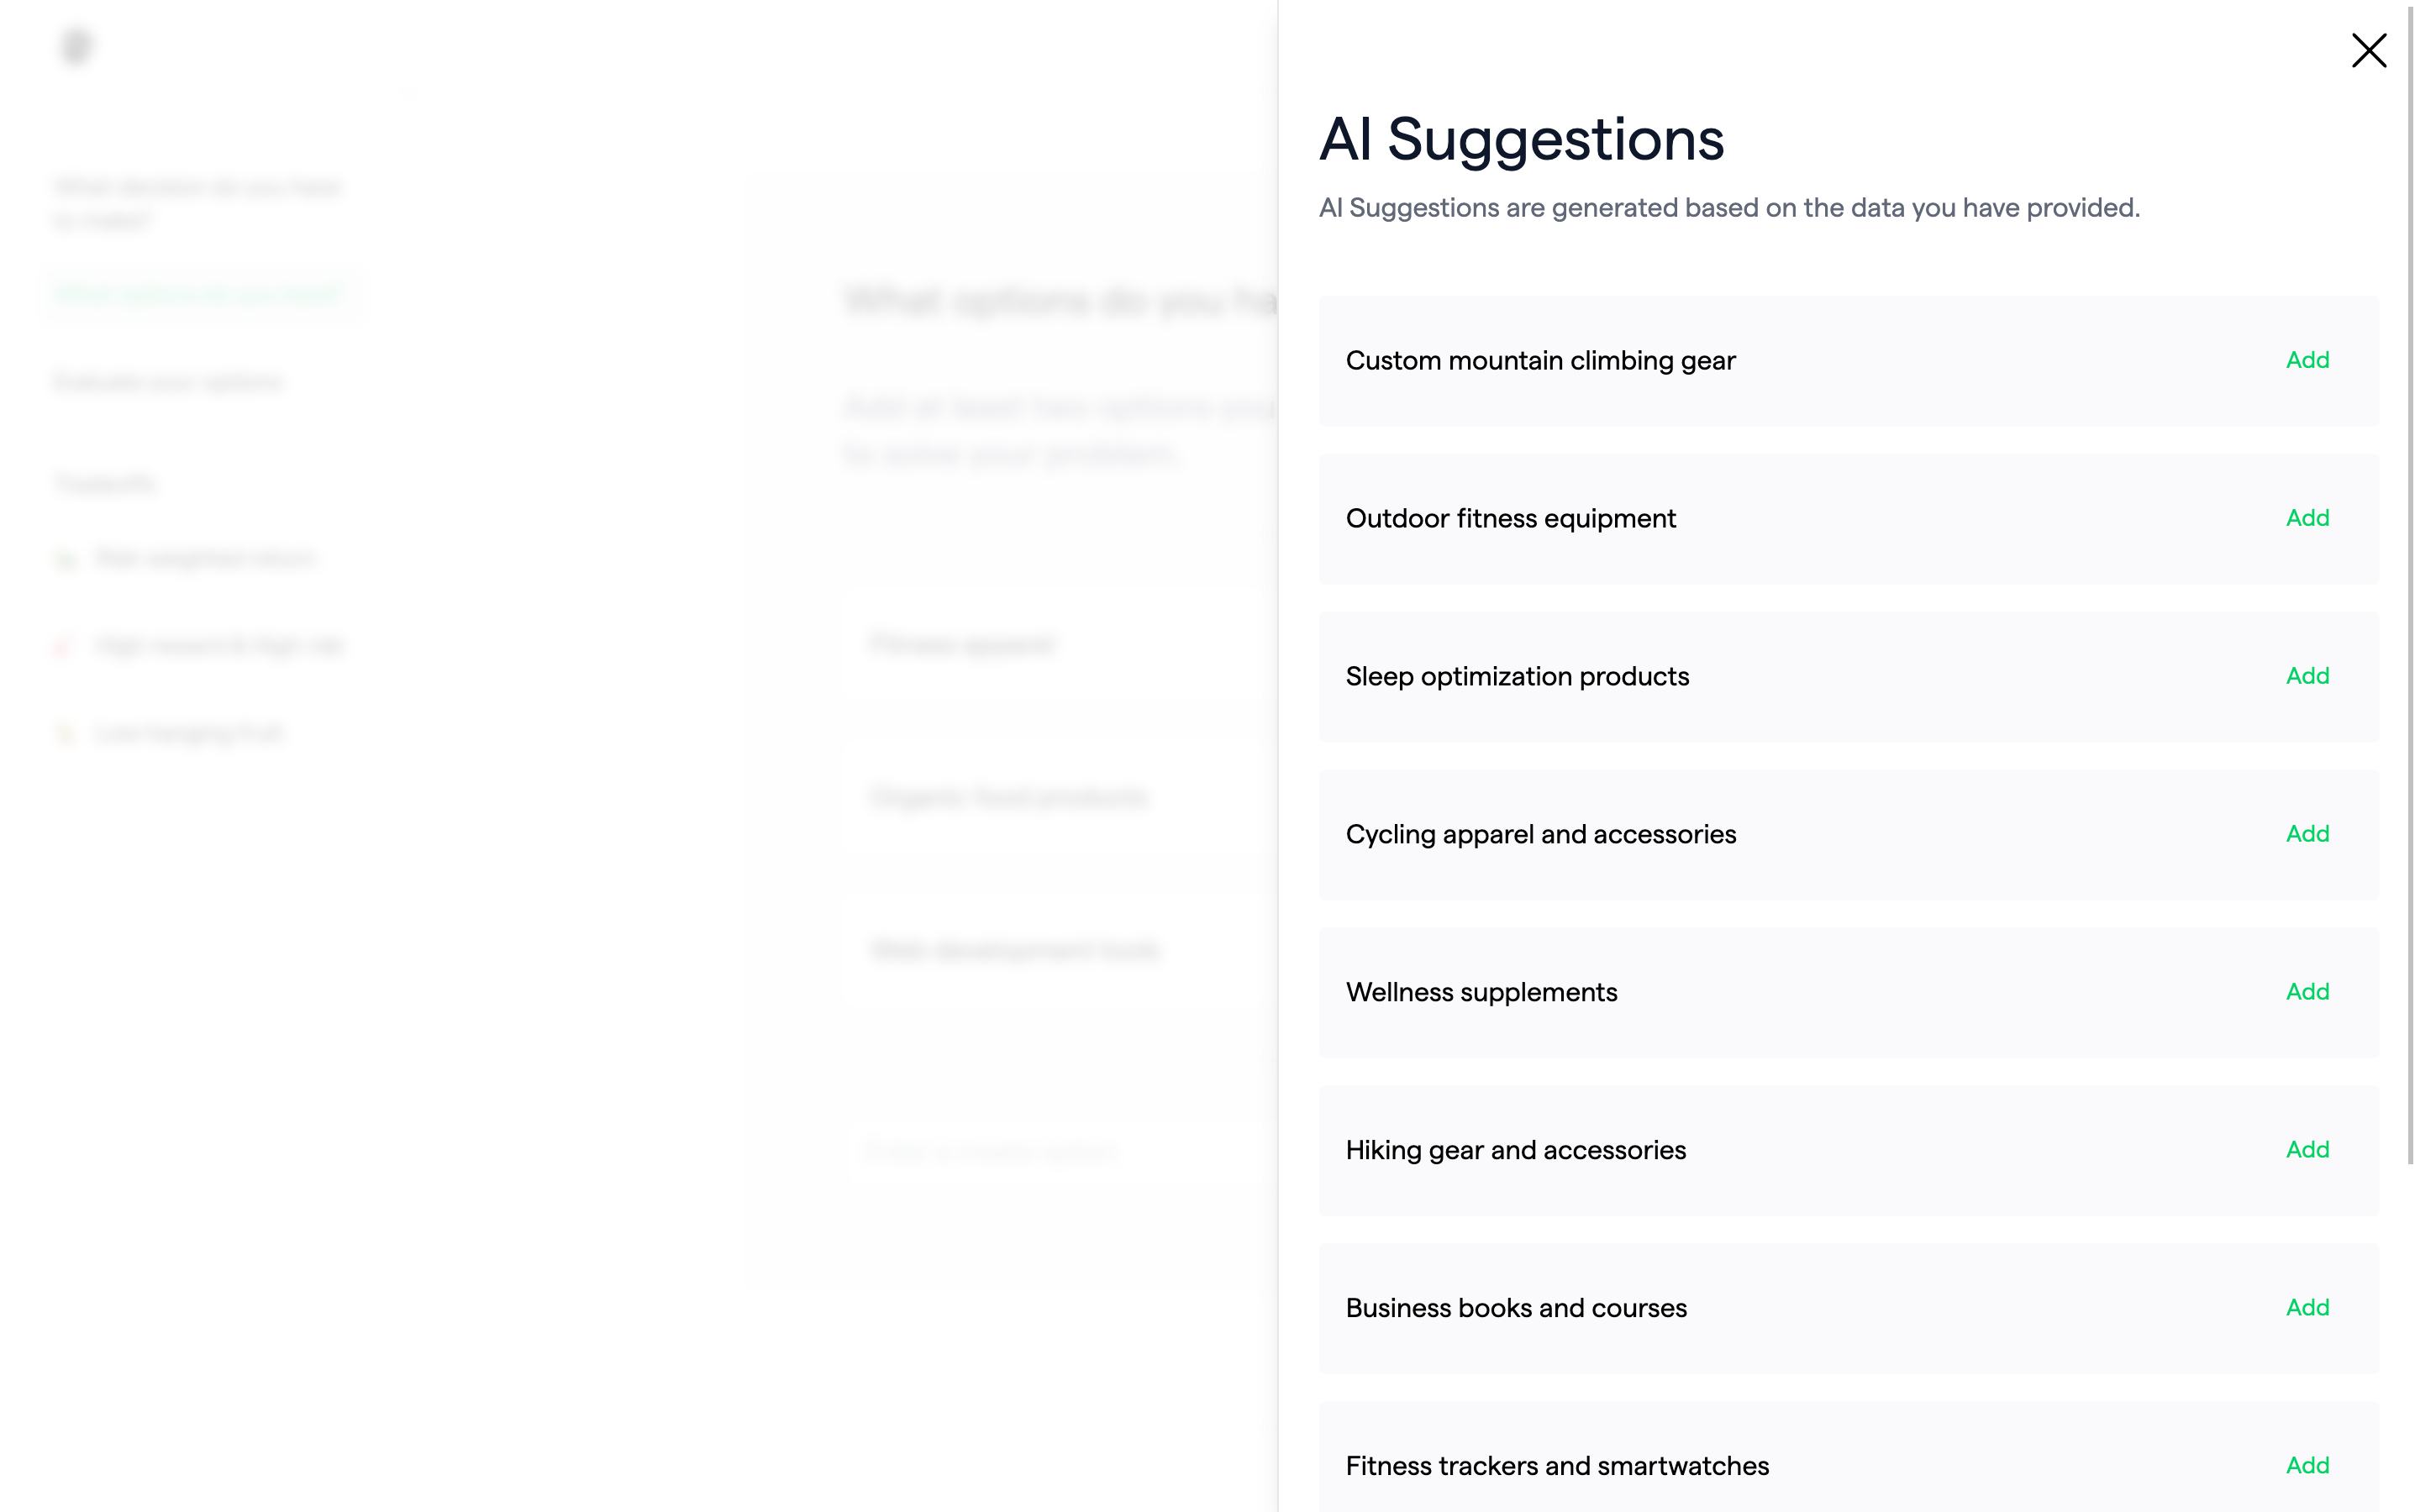Click the blurred Fitness apparel option field
The height and width of the screenshot is (1512, 2420).
pos(1060,644)
